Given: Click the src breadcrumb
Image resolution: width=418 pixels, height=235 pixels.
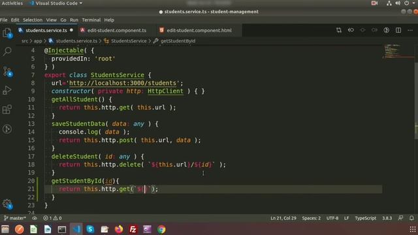Looking at the screenshot, I should [25, 41].
